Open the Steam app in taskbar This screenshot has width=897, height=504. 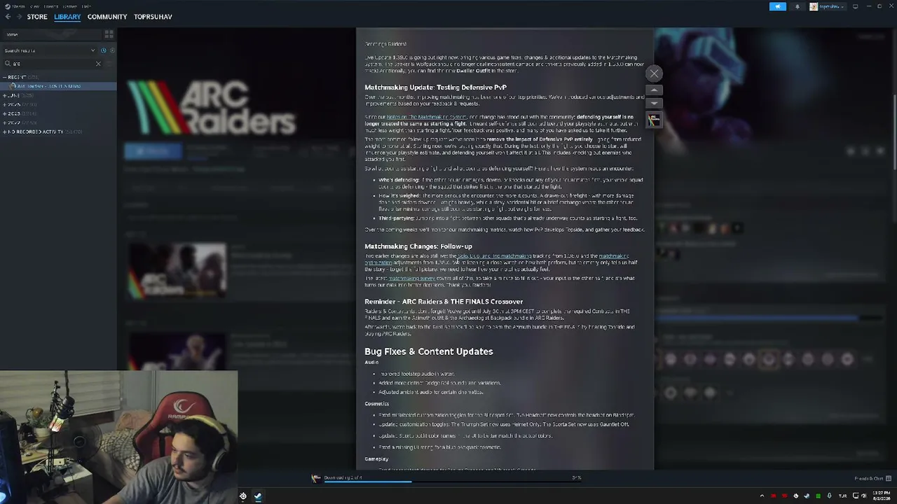258,496
